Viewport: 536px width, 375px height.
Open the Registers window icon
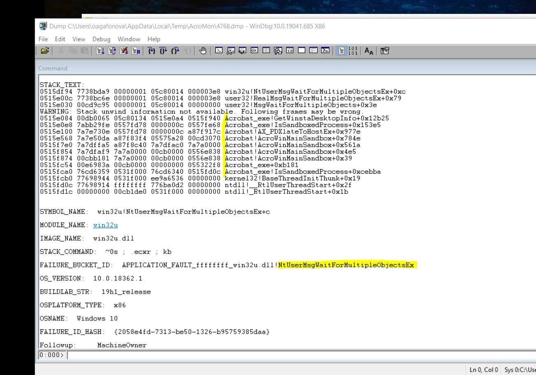[x=254, y=51]
